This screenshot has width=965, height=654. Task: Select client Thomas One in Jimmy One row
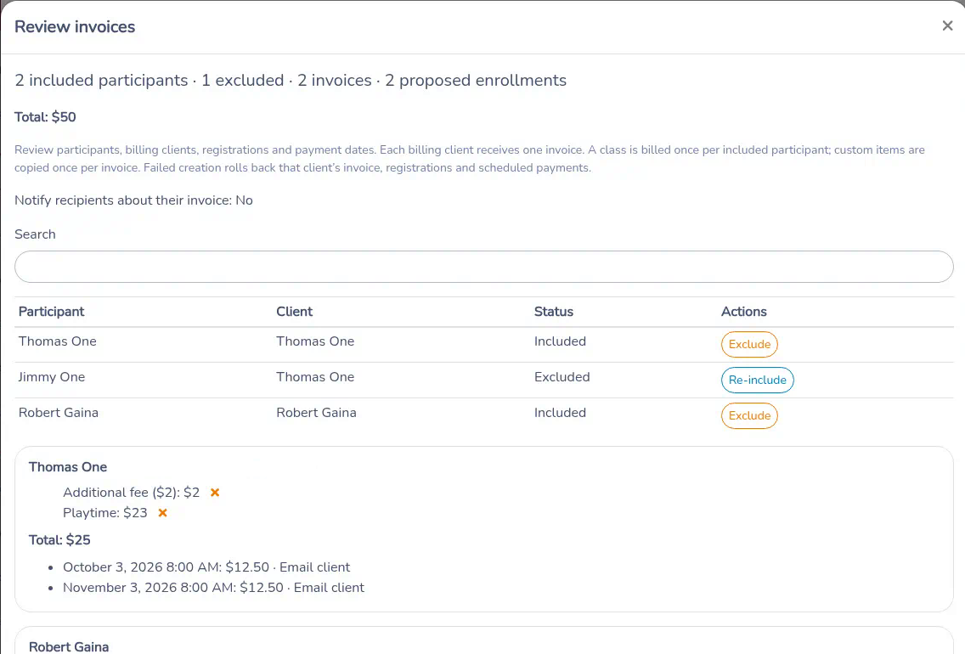coord(315,377)
